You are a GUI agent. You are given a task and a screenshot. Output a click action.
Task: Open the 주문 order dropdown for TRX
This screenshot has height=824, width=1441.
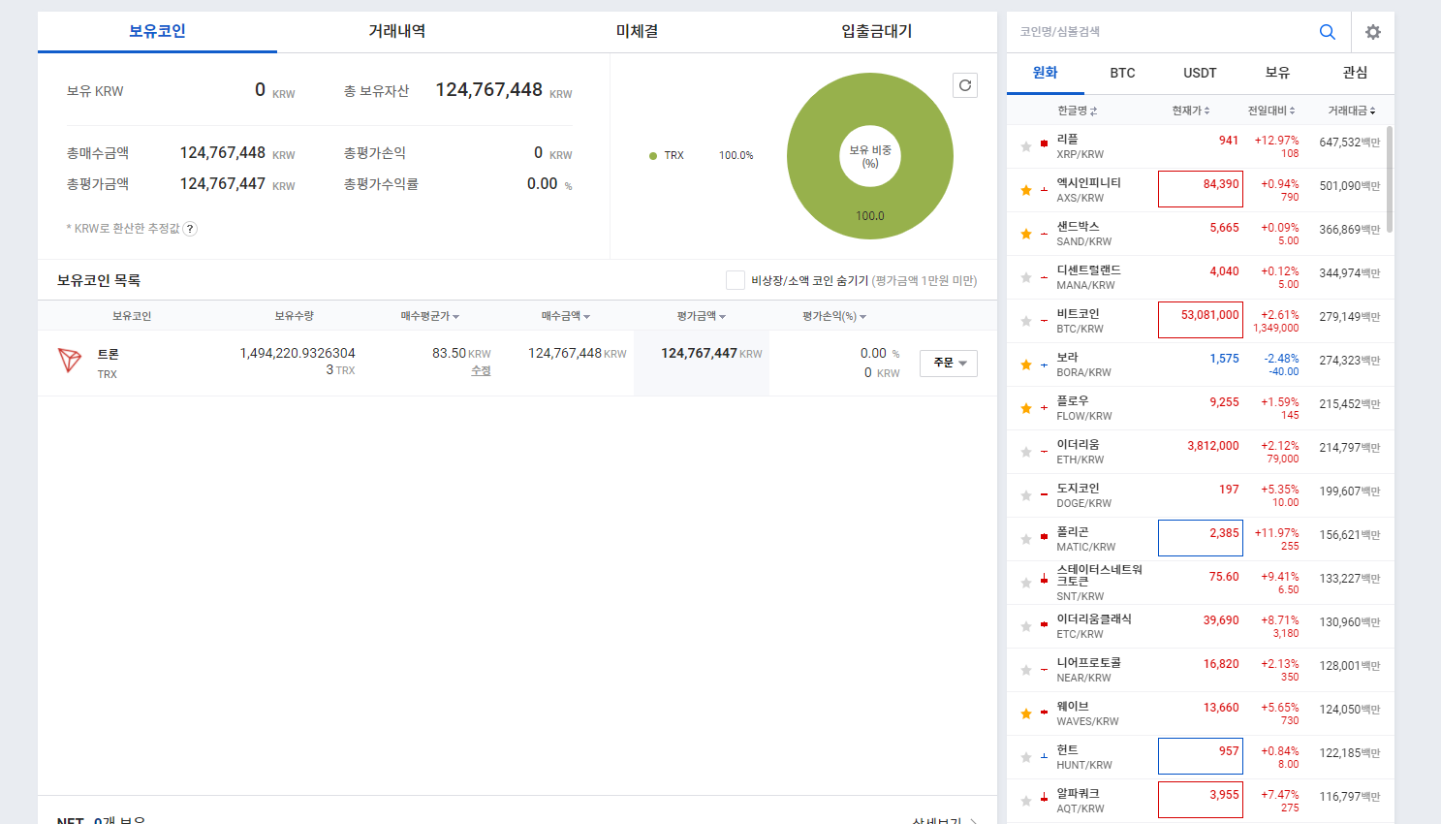click(949, 363)
